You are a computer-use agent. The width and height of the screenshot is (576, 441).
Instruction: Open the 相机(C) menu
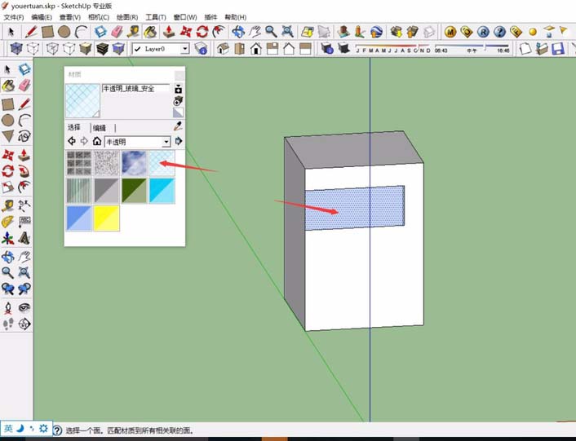pos(98,17)
